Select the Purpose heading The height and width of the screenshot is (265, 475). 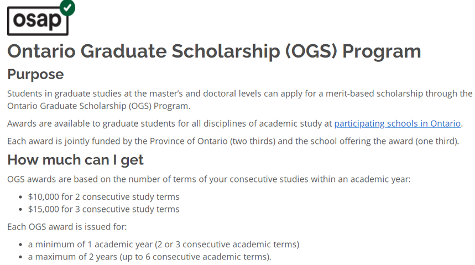click(x=35, y=74)
